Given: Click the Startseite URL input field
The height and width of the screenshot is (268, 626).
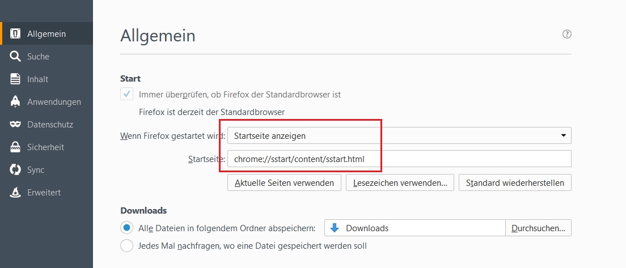Looking at the screenshot, I should click(x=399, y=159).
